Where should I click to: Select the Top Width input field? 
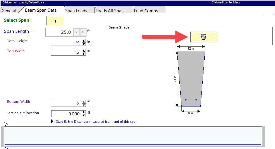[x=66, y=52]
